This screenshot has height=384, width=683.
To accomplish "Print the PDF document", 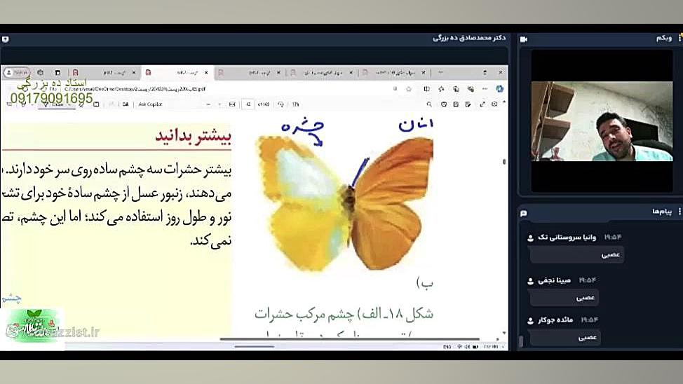I will [443, 104].
